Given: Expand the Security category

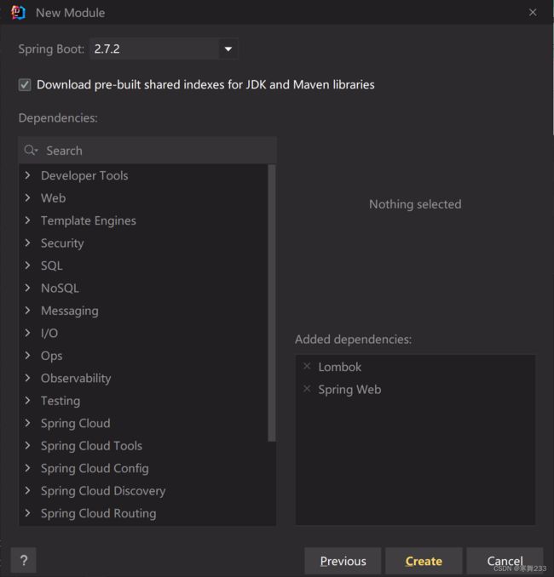Looking at the screenshot, I should pyautogui.click(x=27, y=243).
